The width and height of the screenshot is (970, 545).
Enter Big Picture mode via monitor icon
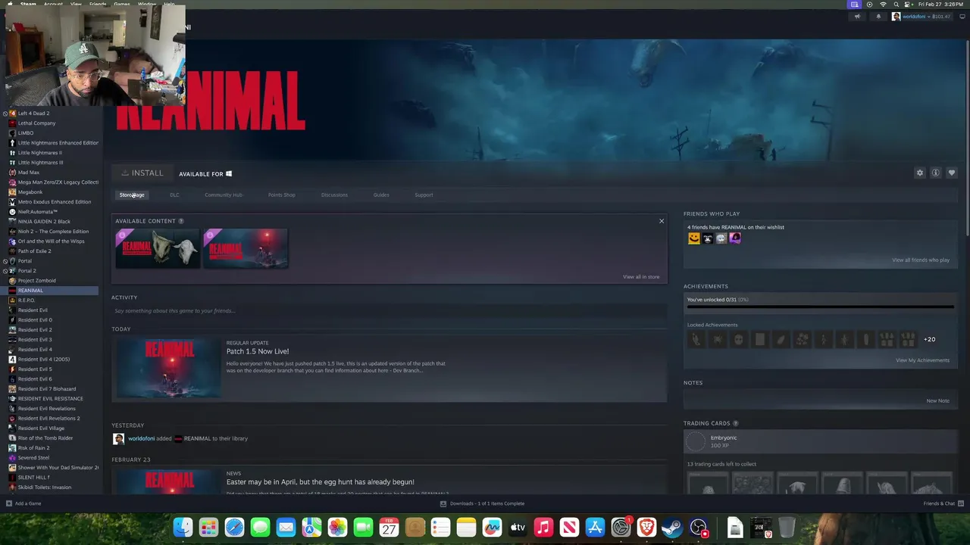962,17
